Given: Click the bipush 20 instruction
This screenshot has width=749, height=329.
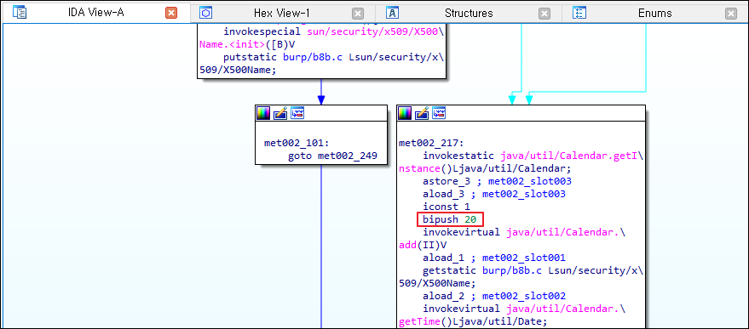Looking at the screenshot, I should [x=450, y=219].
